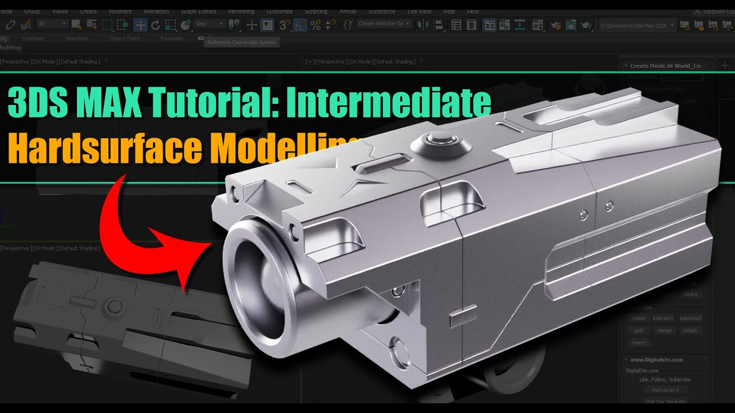Switch to the Freeform ribbon tab

[x=33, y=38]
